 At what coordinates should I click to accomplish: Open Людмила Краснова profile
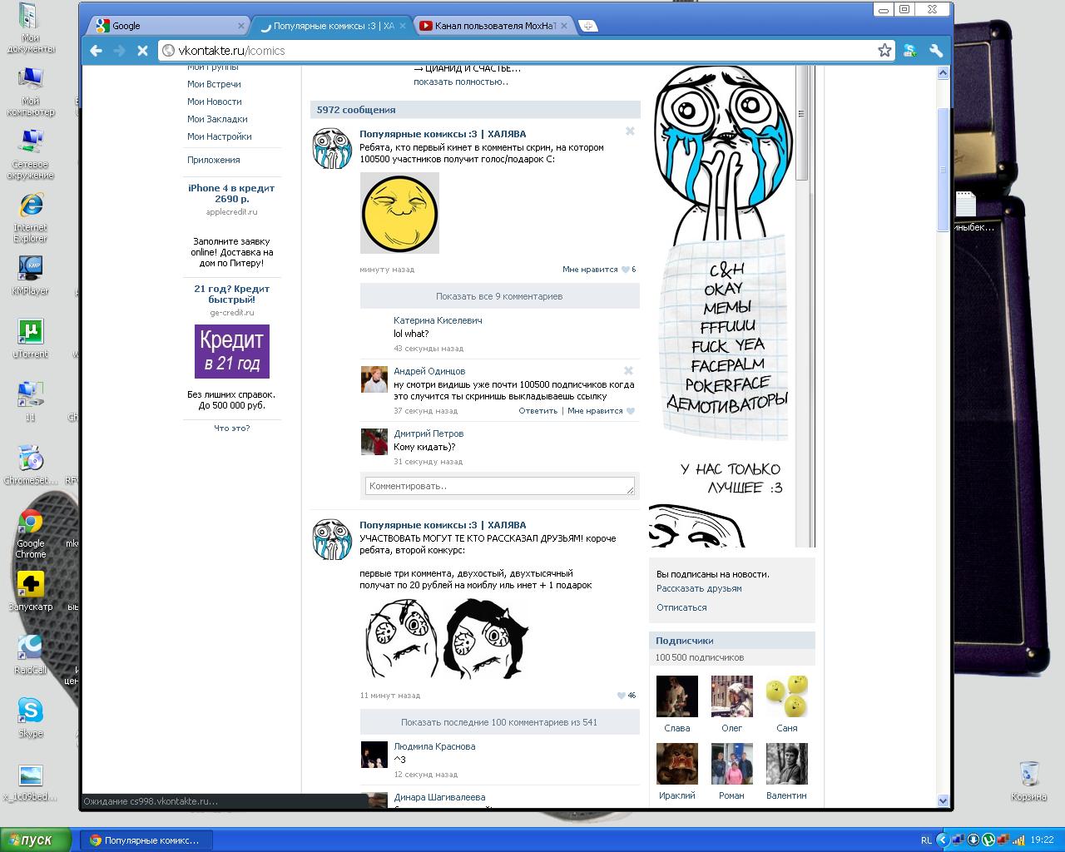pyautogui.click(x=434, y=746)
